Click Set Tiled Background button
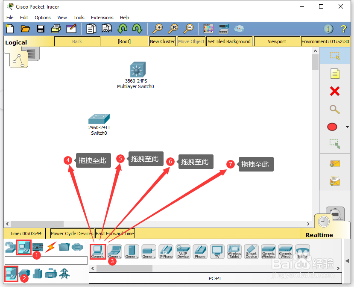The image size is (354, 287). pyautogui.click(x=229, y=41)
